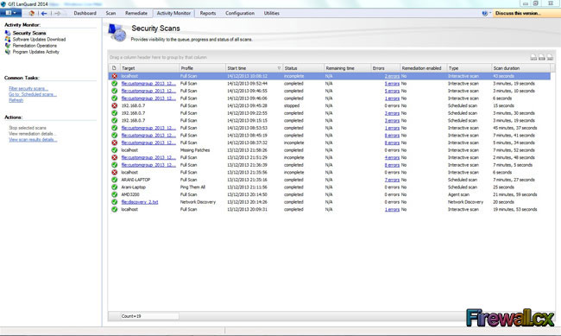Image resolution: width=561 pixels, height=336 pixels.
Task: Open Software Updates Download view
Action: click(x=39, y=40)
